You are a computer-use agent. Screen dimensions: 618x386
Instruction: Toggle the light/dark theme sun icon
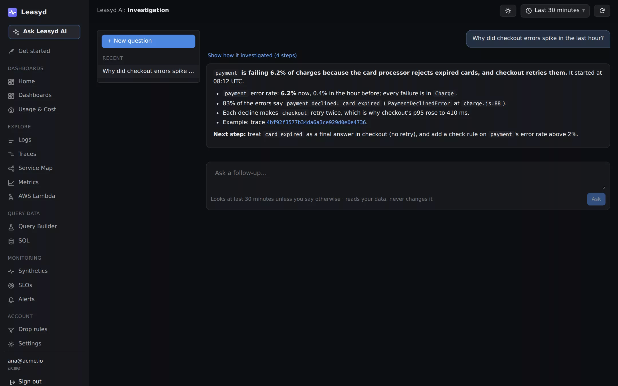point(508,11)
